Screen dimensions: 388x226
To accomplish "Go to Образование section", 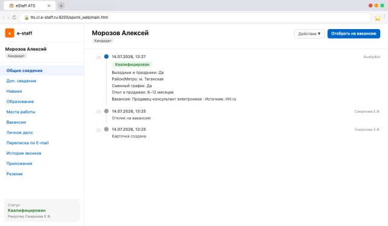I will pos(20,102).
